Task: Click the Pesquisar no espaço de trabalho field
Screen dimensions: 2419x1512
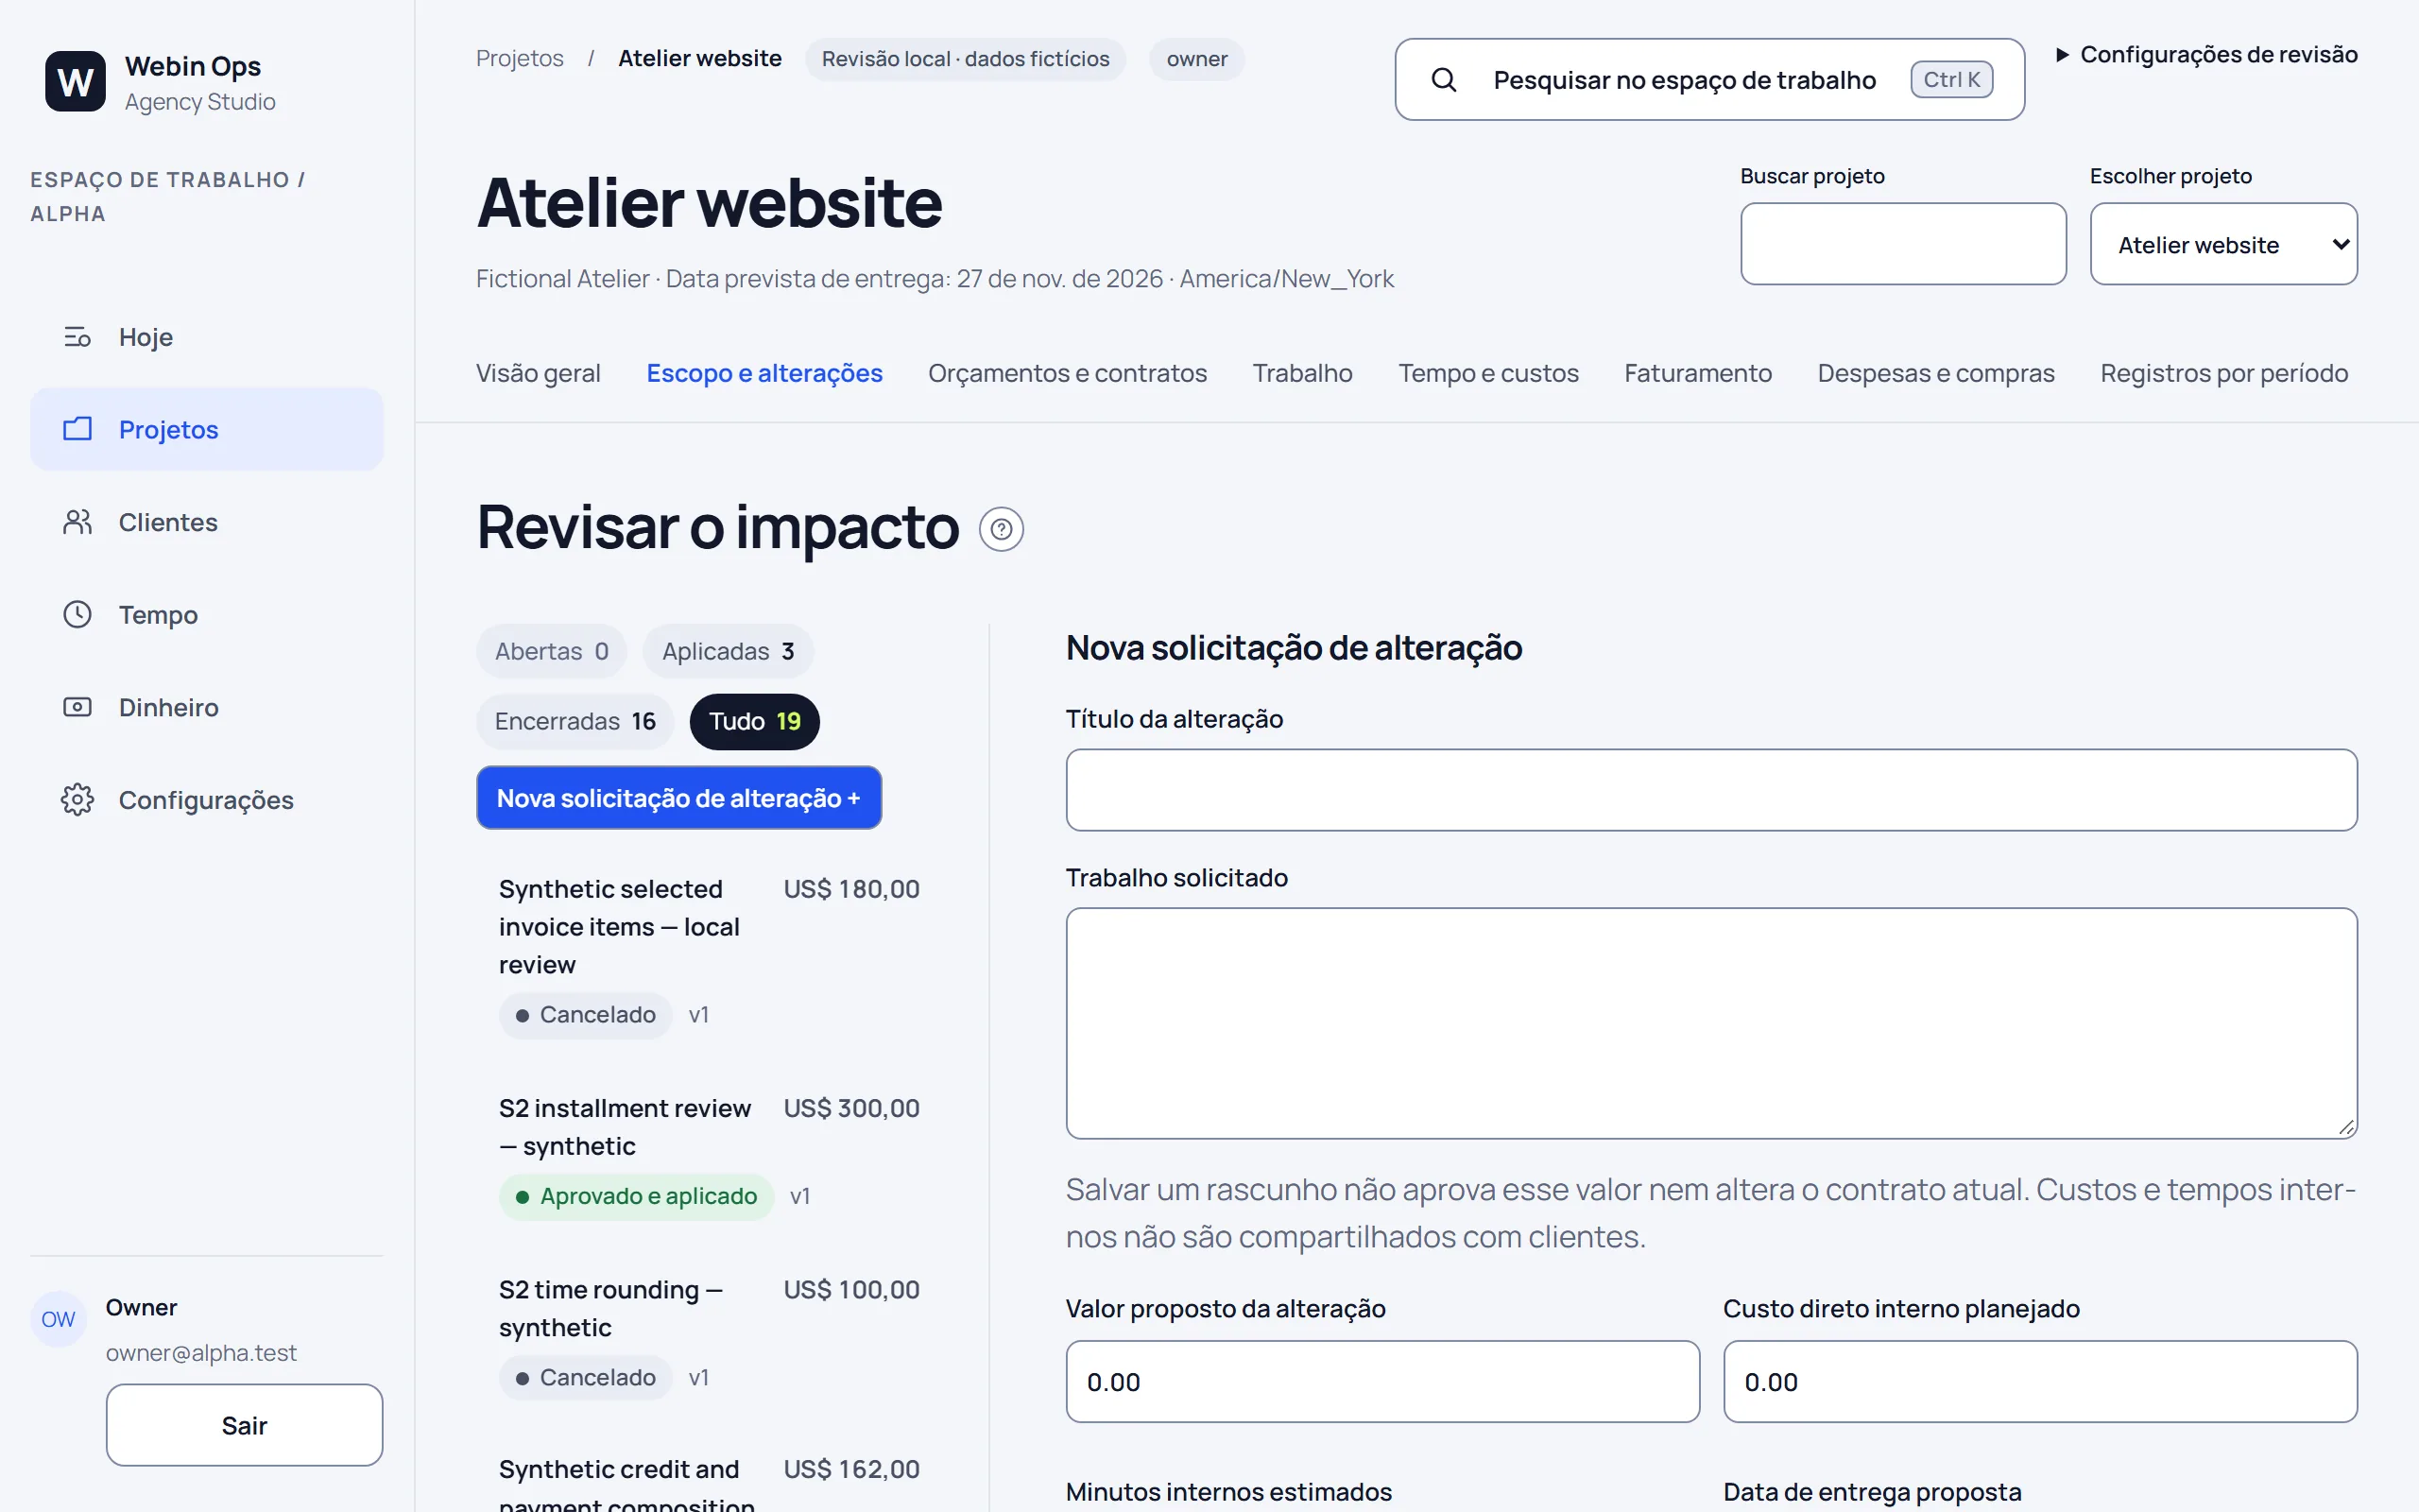Action: click(x=1709, y=80)
